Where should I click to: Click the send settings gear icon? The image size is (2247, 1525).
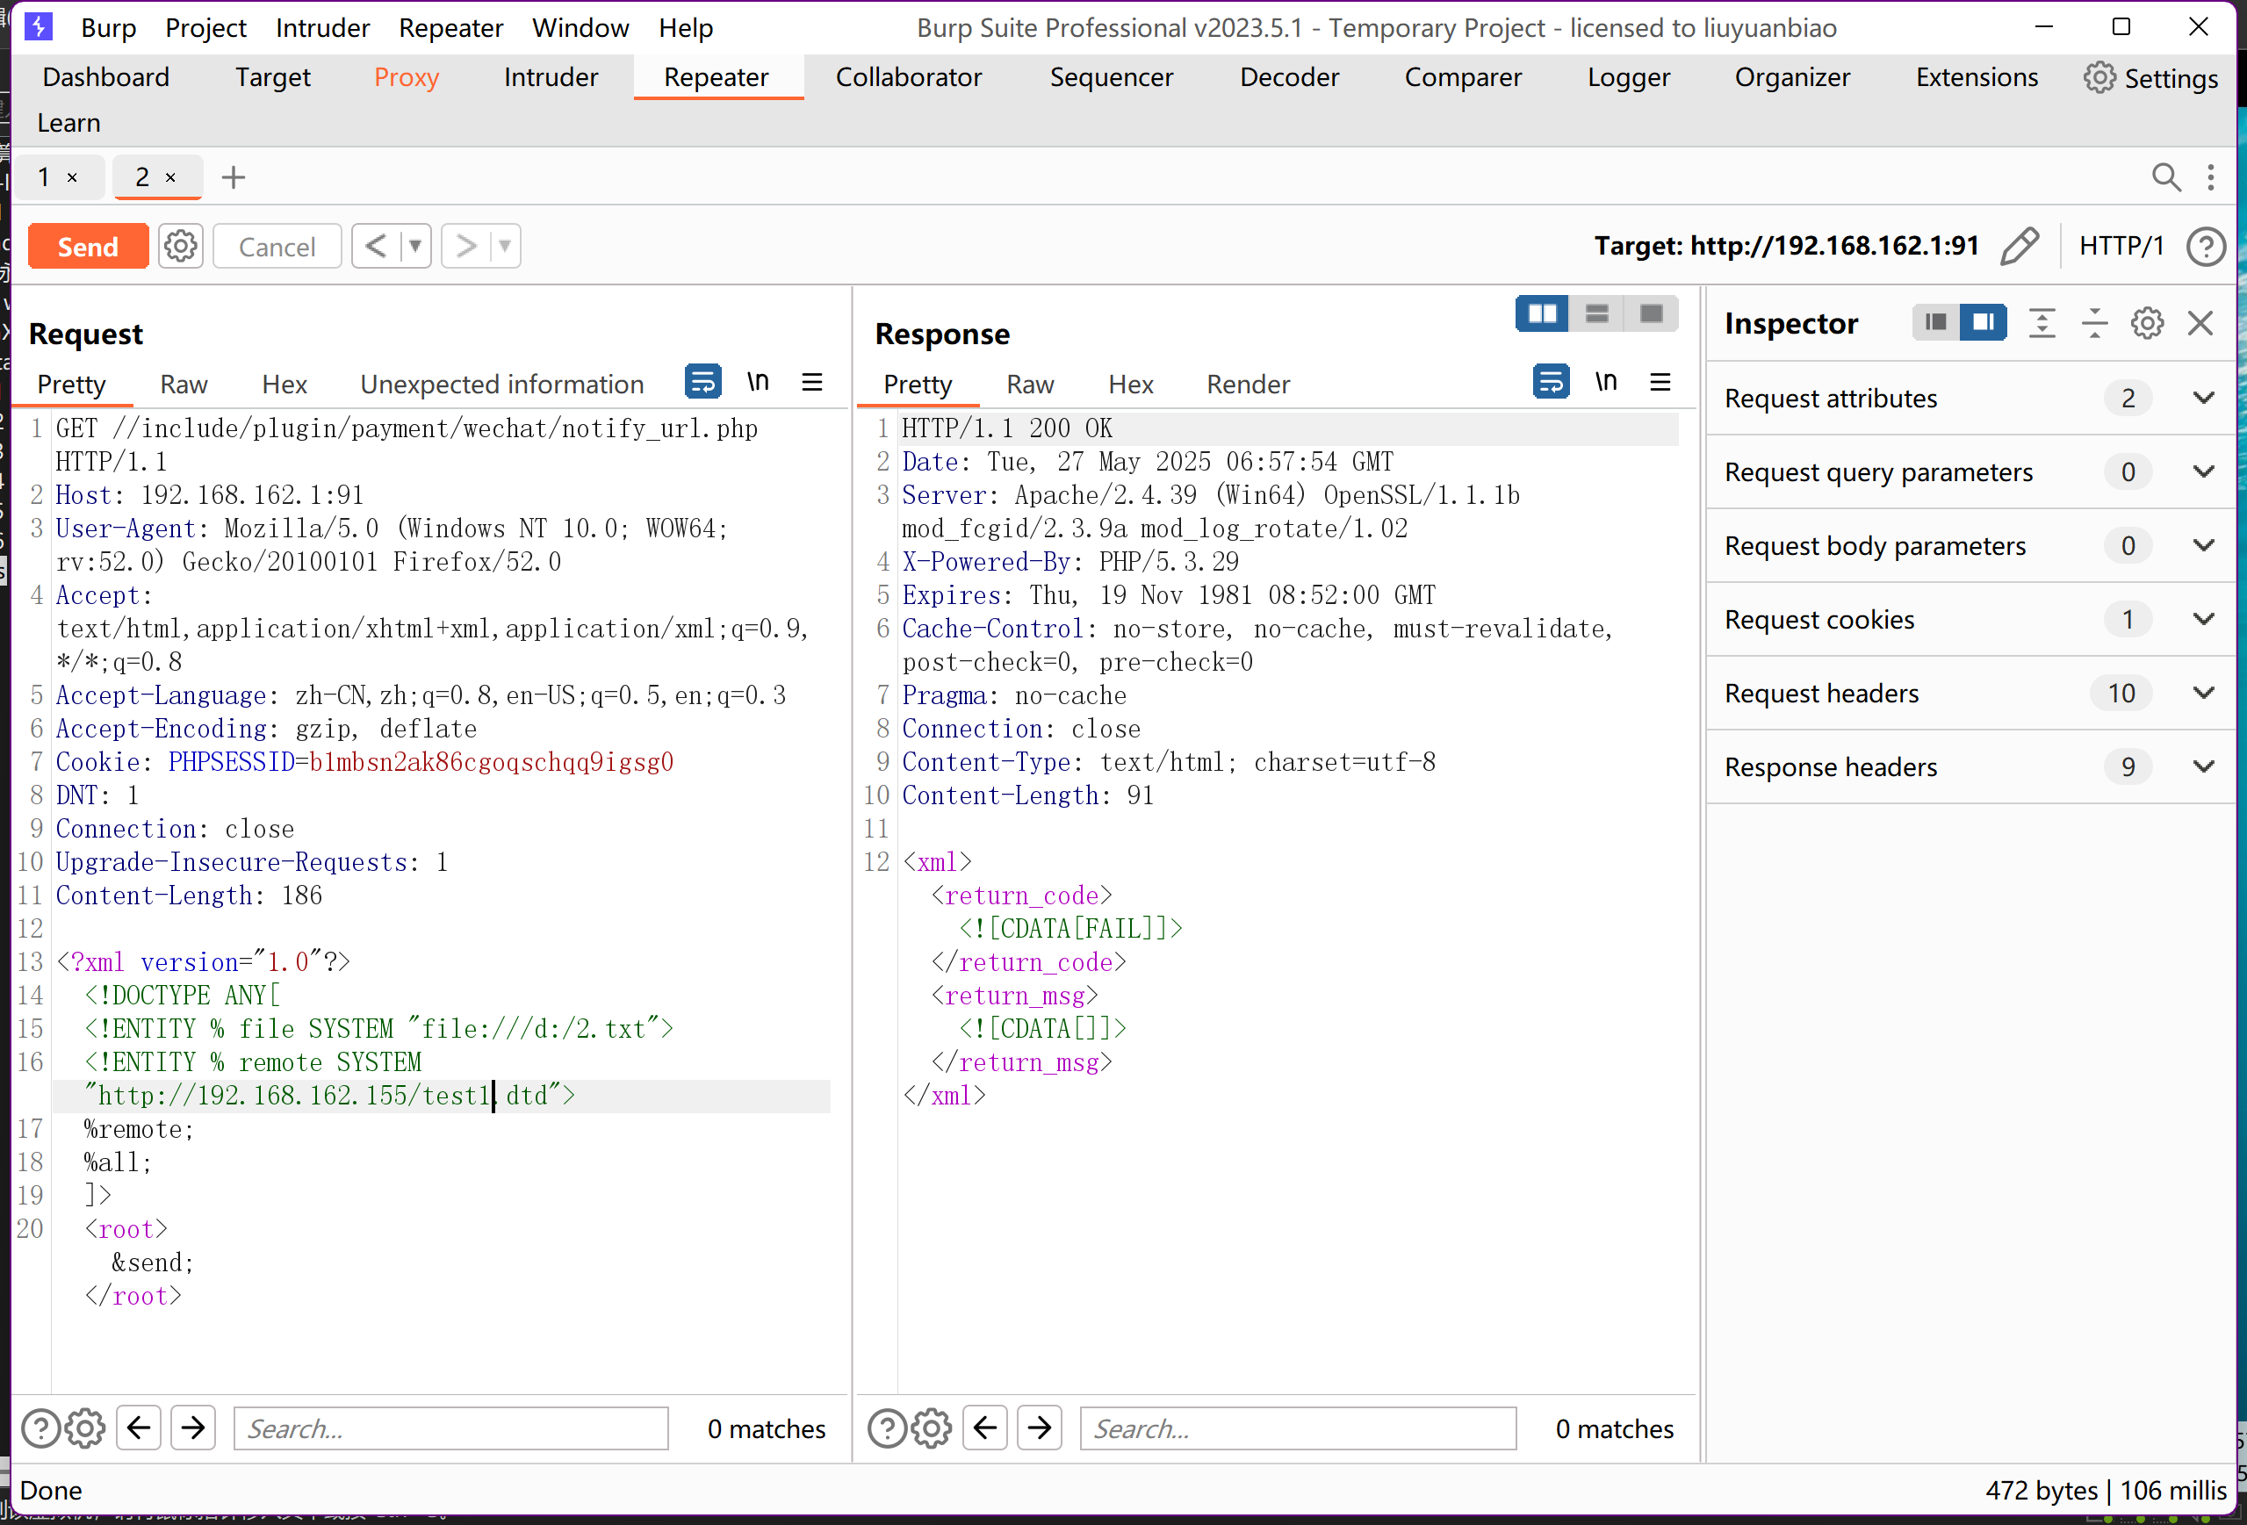point(181,247)
